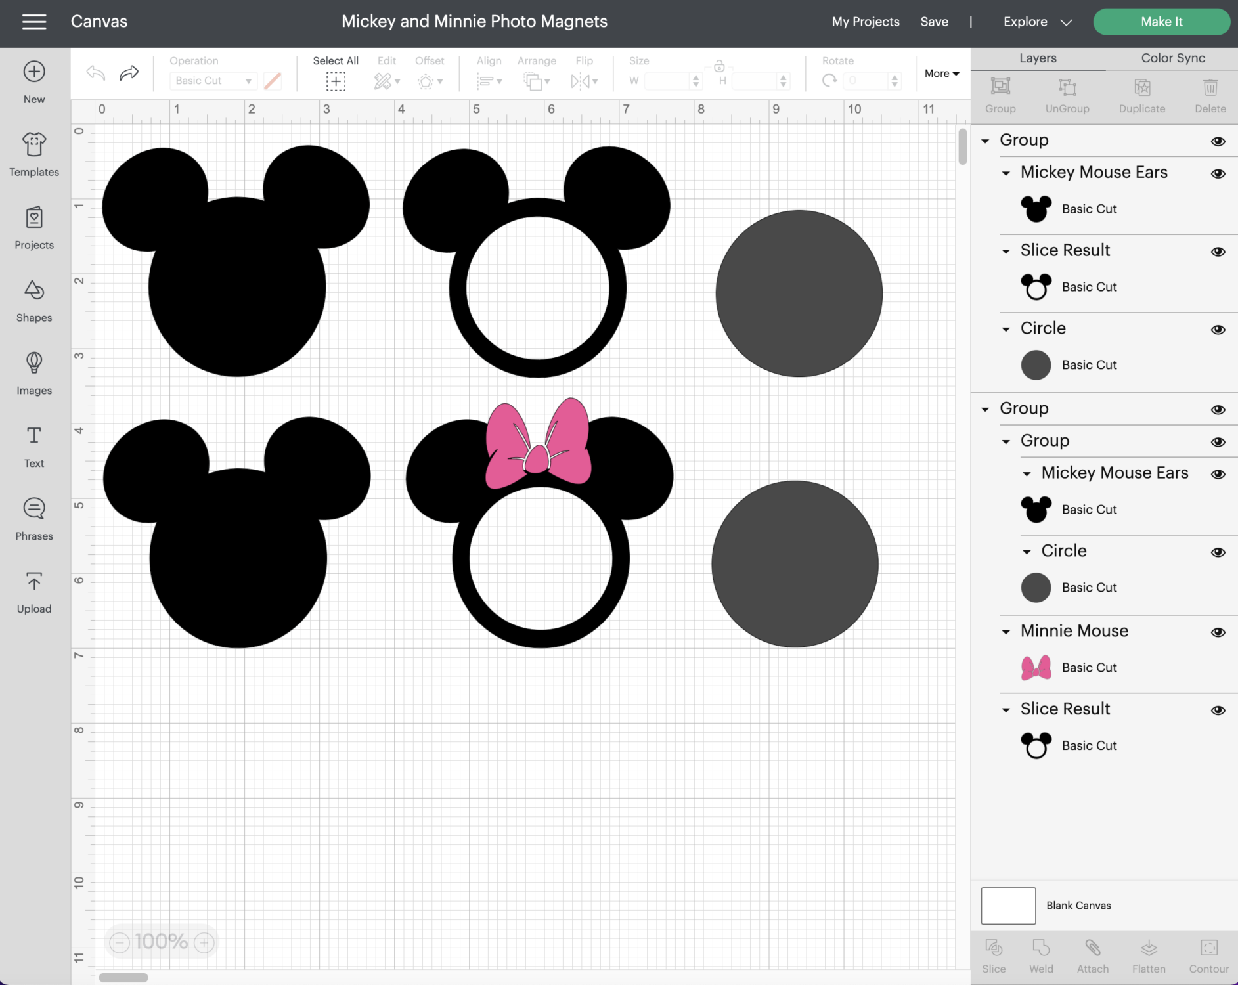Image resolution: width=1238 pixels, height=985 pixels.
Task: Open the Templates panel
Action: (x=34, y=154)
